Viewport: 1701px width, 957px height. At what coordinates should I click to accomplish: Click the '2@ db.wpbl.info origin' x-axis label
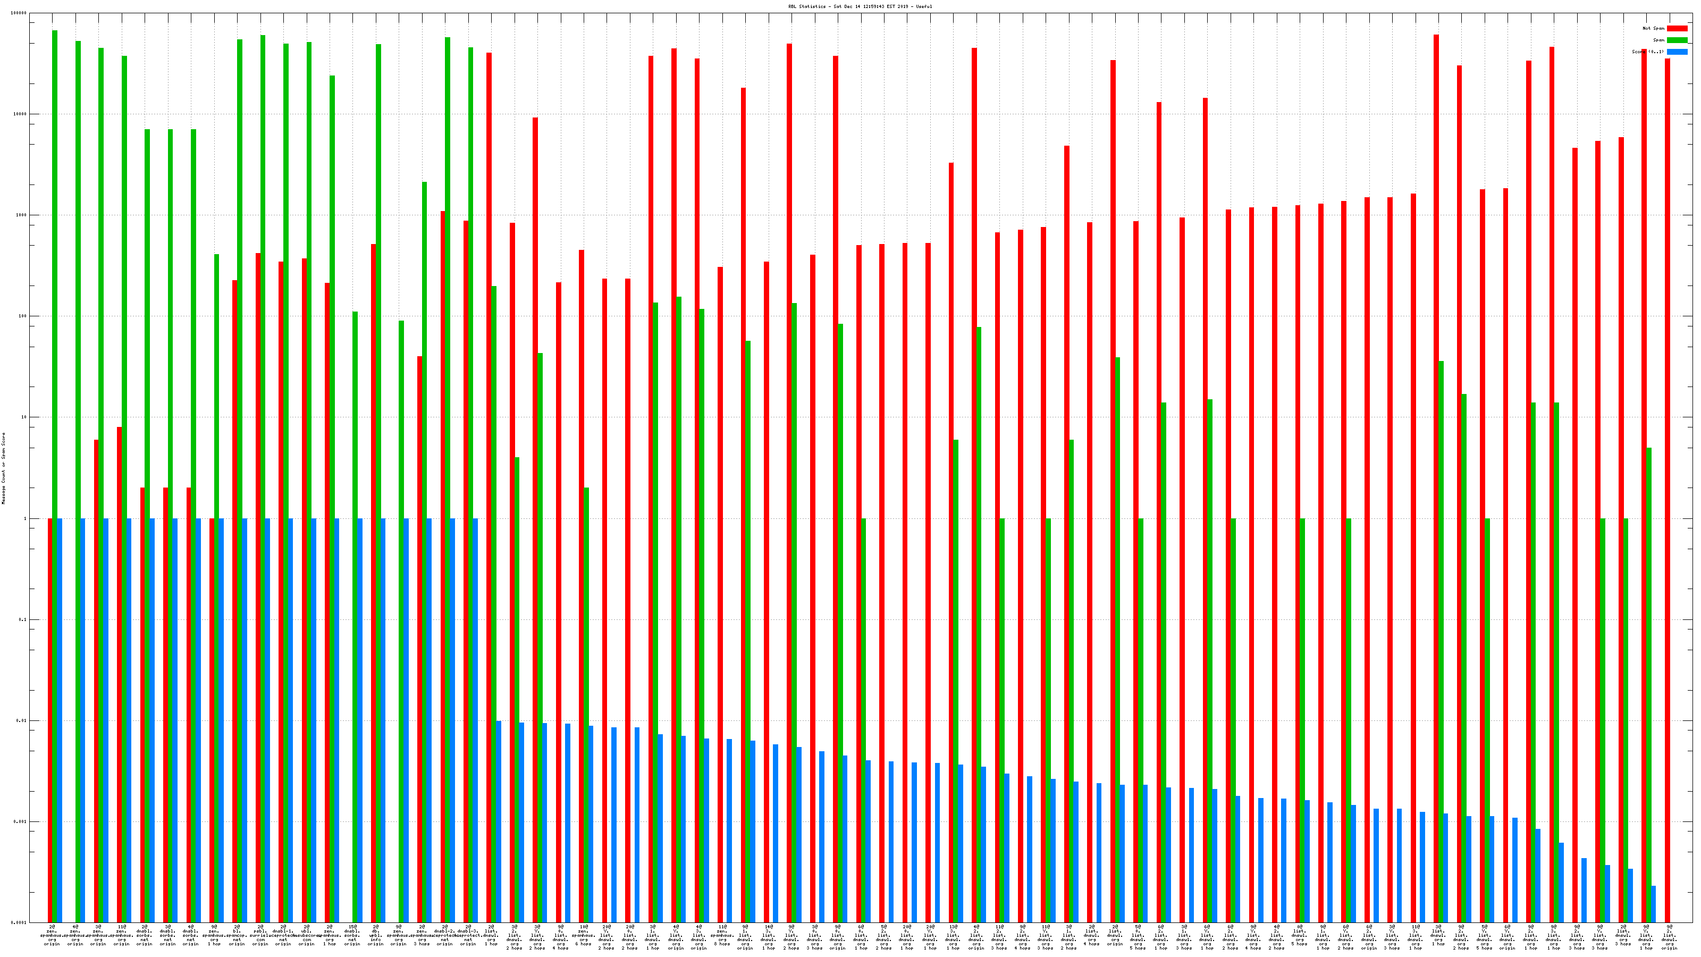click(376, 935)
